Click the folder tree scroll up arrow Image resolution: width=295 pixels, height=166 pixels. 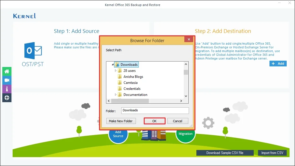point(186,64)
